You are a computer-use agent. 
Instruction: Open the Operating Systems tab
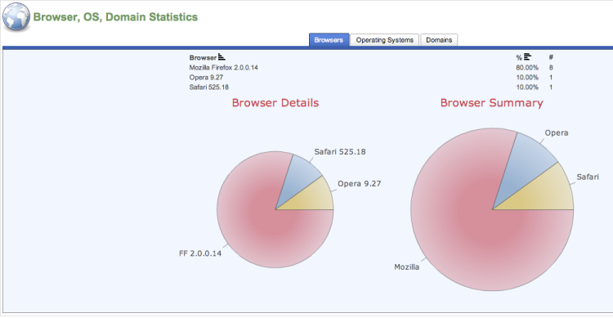click(385, 40)
